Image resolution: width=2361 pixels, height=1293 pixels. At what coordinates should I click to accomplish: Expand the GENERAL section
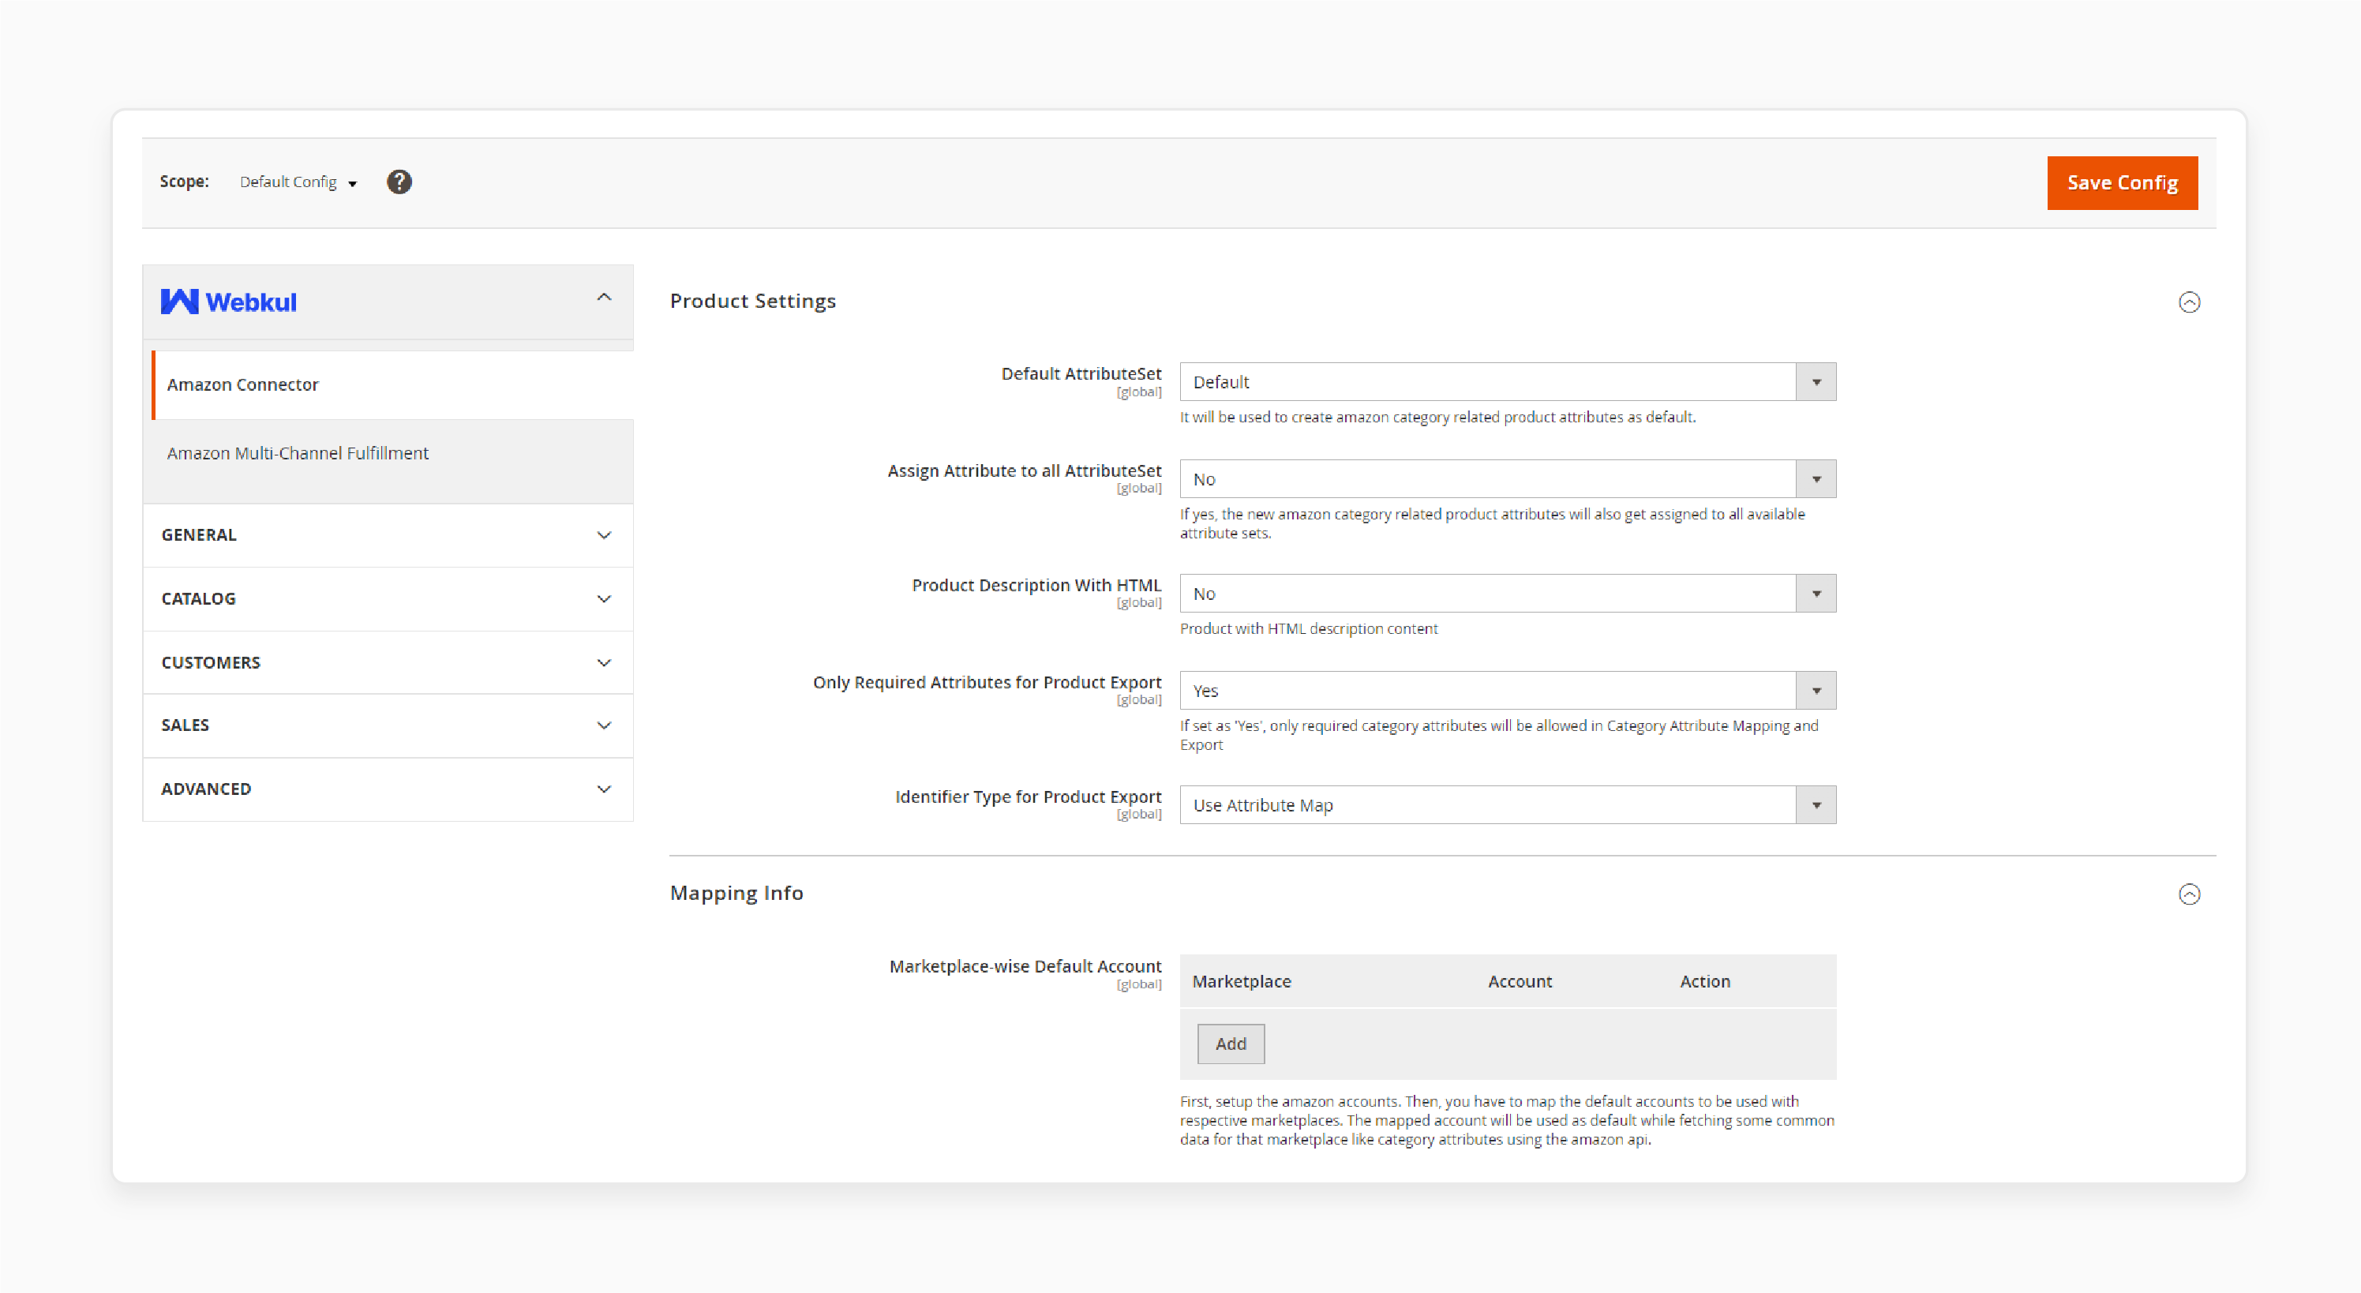click(x=388, y=535)
